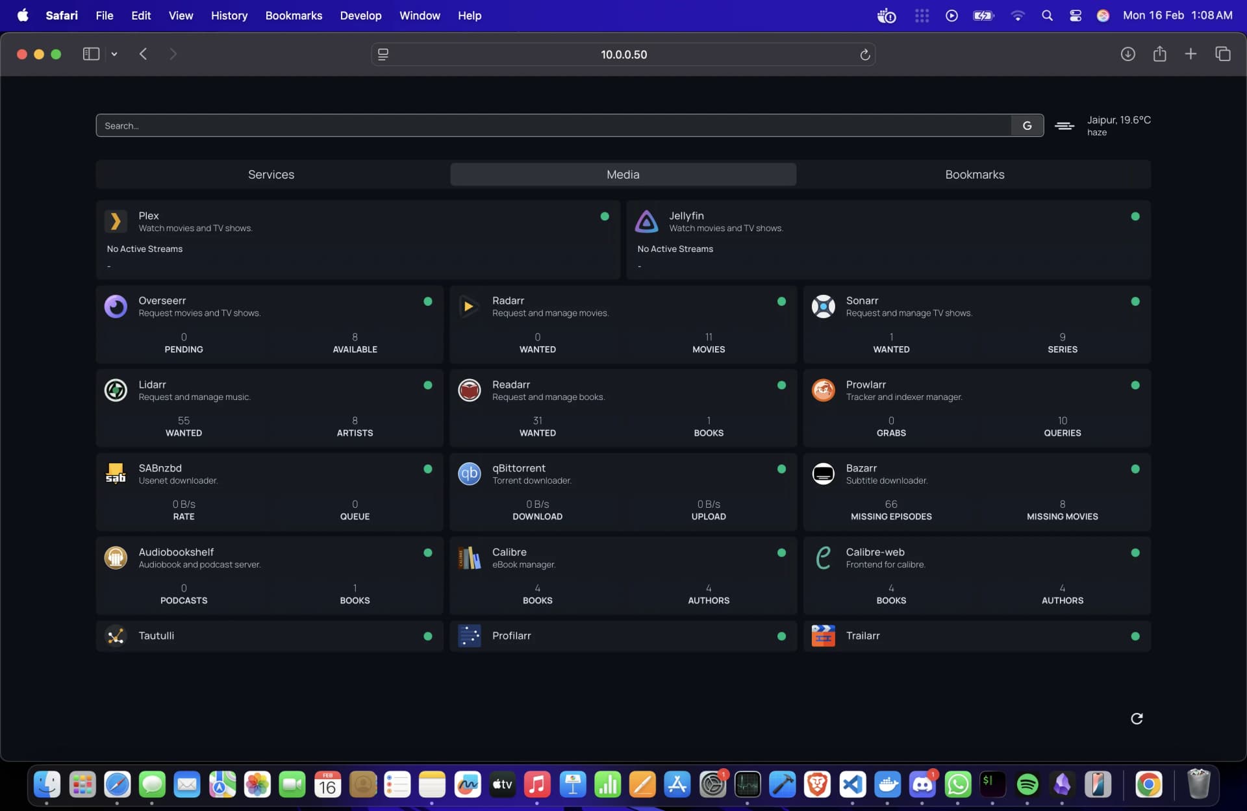Viewport: 1247px width, 811px height.
Task: Expand the sidebar options chevron
Action: pos(114,54)
